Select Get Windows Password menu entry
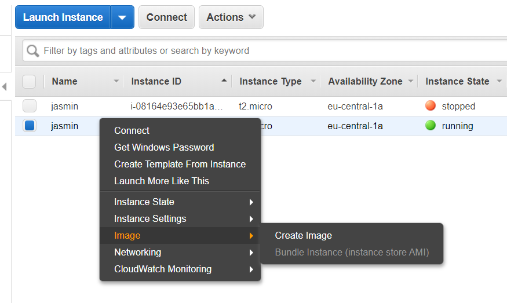This screenshot has height=303, width=507. (x=164, y=147)
